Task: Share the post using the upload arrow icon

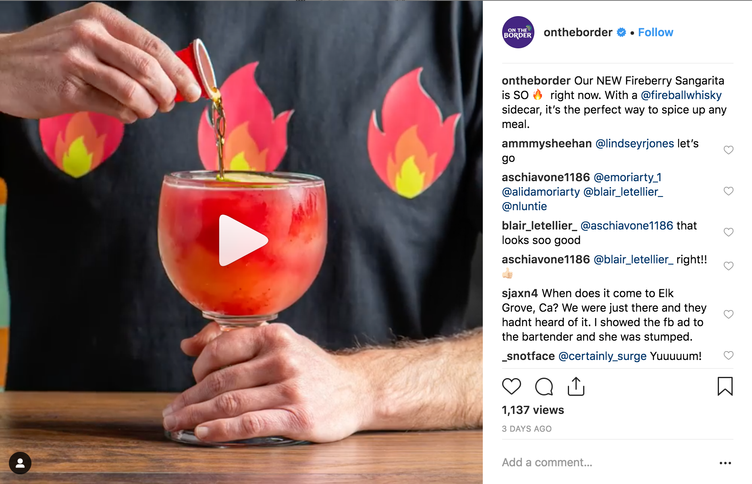Action: click(576, 386)
